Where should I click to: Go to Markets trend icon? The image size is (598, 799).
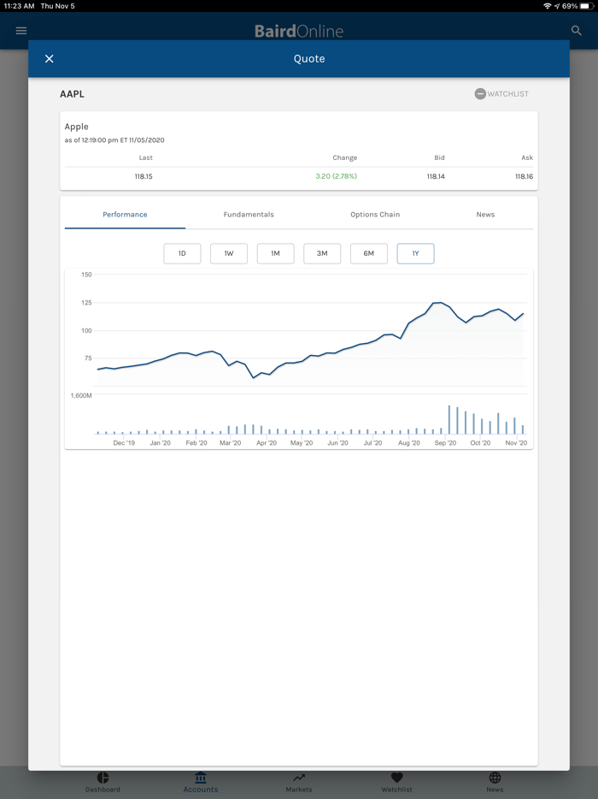[299, 778]
